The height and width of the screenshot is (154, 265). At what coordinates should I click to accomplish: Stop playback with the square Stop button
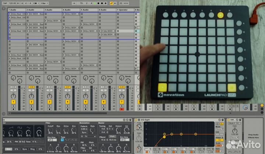98,3
